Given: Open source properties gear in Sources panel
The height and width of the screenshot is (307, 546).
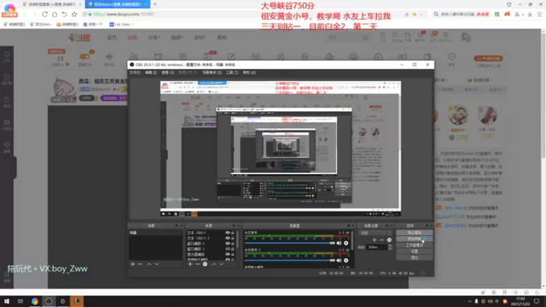Looking at the screenshot, I should point(205,264).
